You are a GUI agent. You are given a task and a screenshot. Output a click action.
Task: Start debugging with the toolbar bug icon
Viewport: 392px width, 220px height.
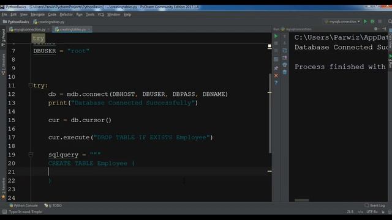[x=372, y=22]
